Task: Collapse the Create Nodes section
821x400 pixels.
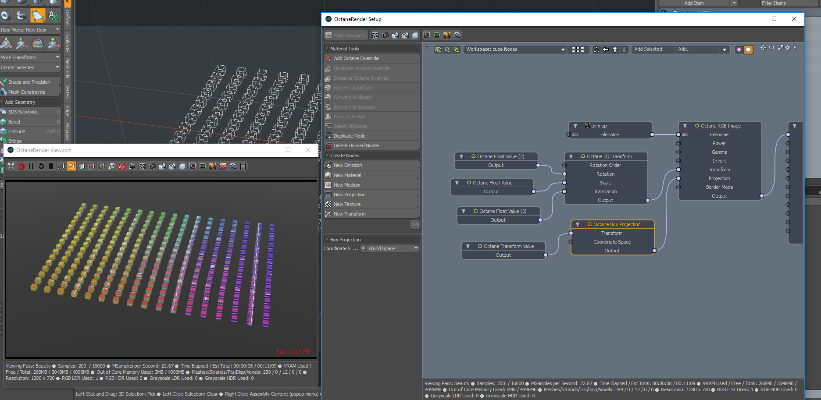Action: click(327, 156)
